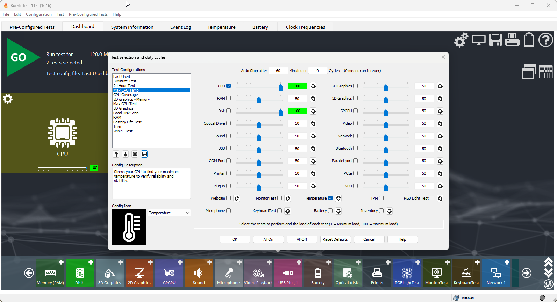Select the 3D Graphics test tile
557x302 pixels.
[110, 273]
